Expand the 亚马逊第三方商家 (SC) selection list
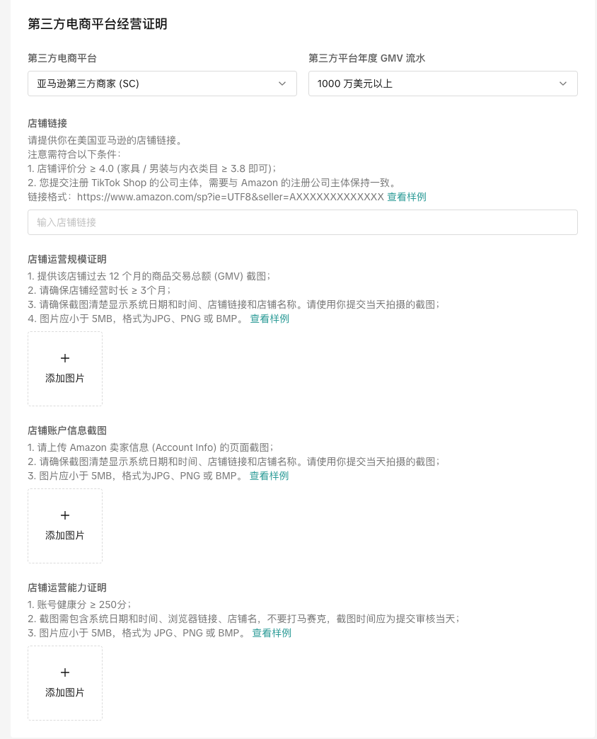 [x=162, y=84]
